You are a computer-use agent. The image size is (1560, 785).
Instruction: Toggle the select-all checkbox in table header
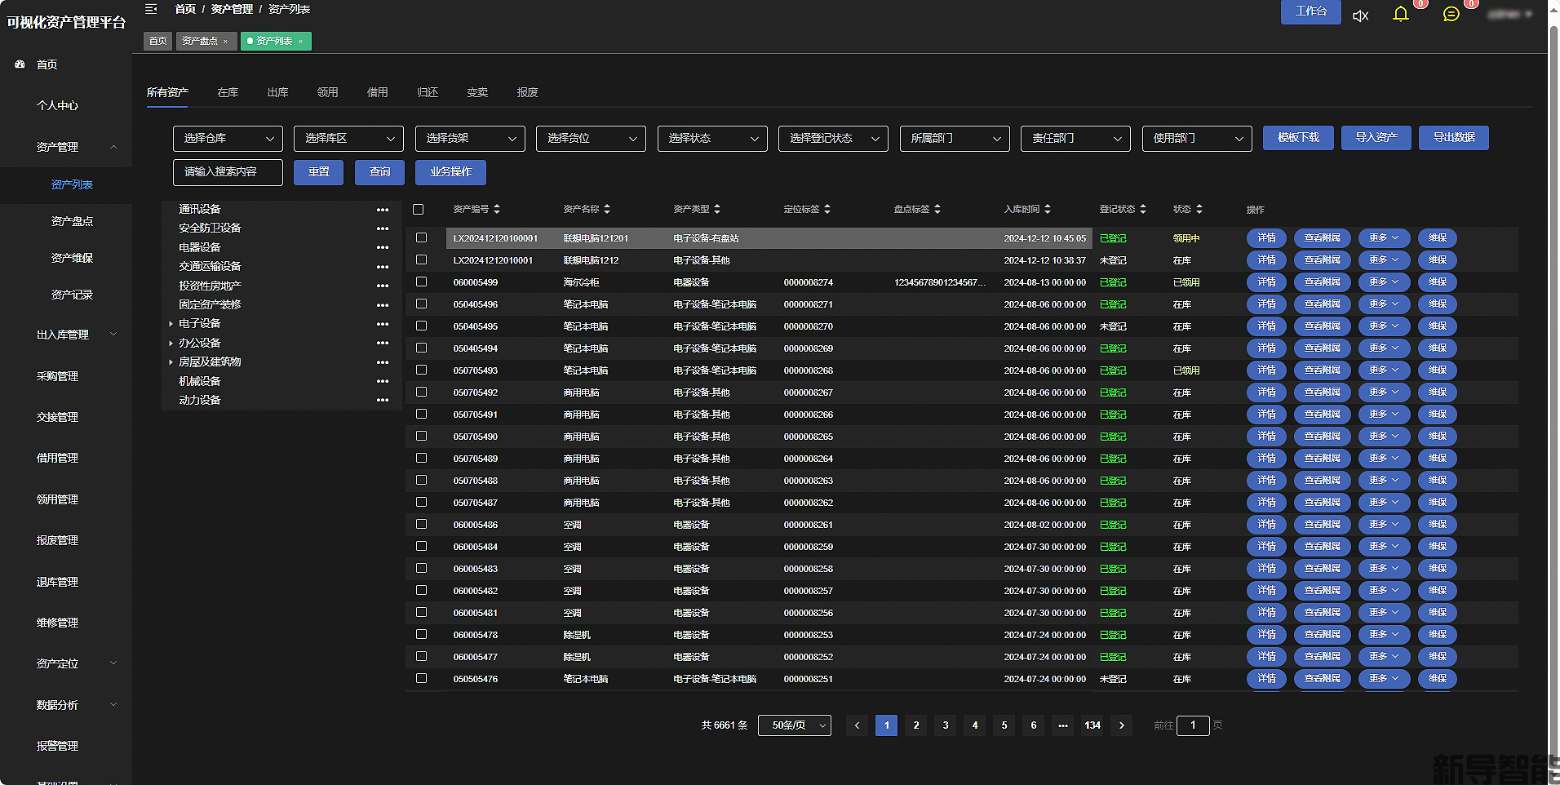pos(419,210)
